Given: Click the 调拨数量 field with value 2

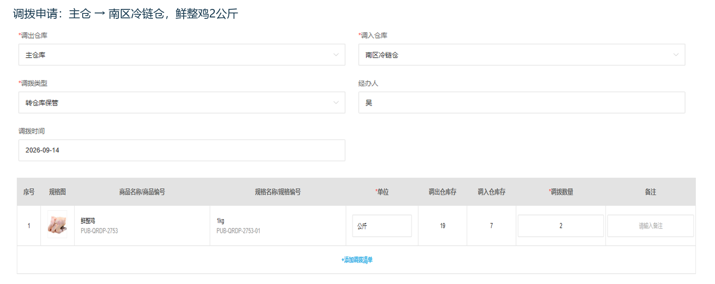Looking at the screenshot, I should click(560, 226).
